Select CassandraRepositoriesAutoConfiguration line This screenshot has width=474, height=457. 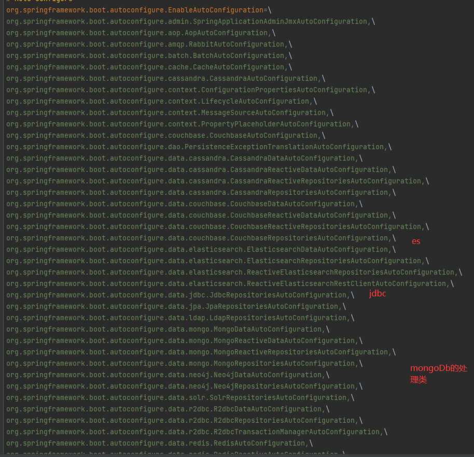click(201, 193)
